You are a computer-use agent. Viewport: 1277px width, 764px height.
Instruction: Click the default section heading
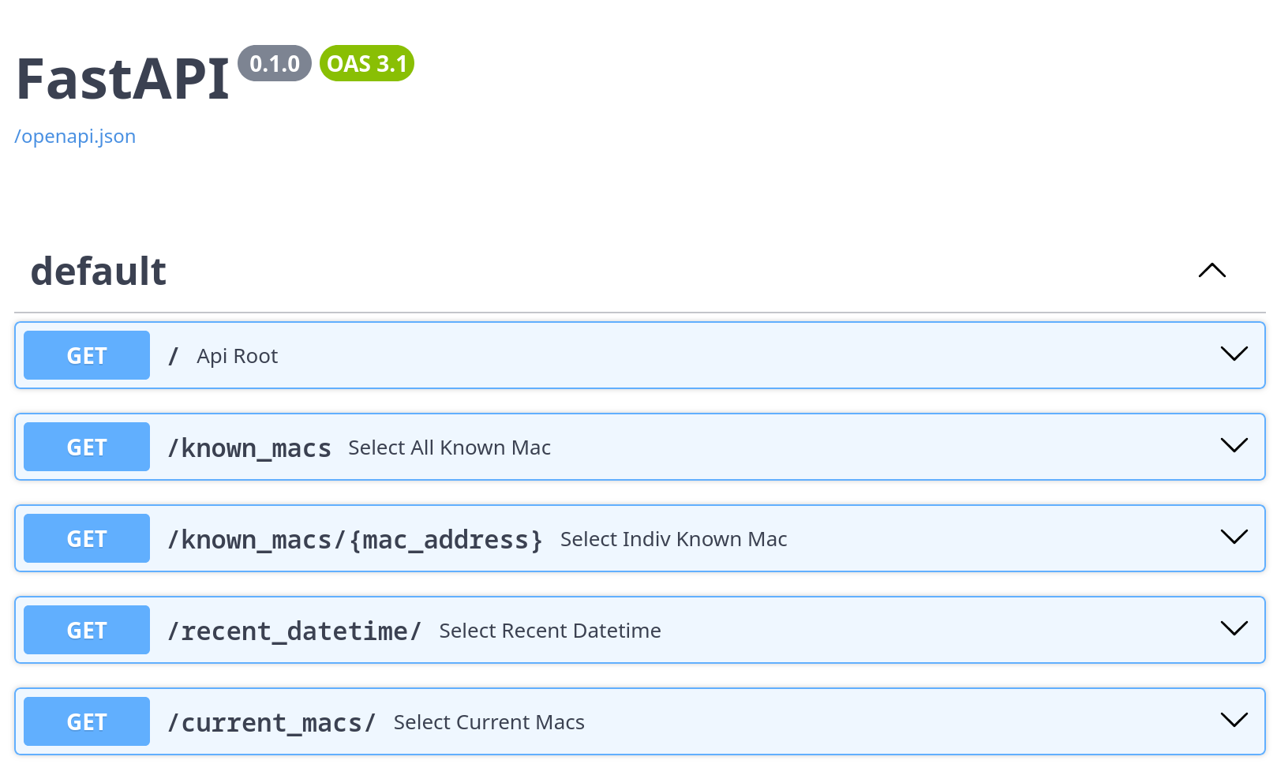(x=99, y=272)
